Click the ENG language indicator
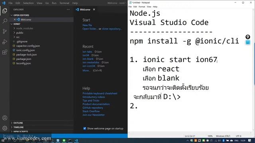 236,141
